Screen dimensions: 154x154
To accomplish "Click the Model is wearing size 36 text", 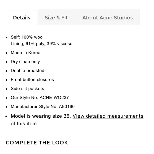I will pos(41,116).
